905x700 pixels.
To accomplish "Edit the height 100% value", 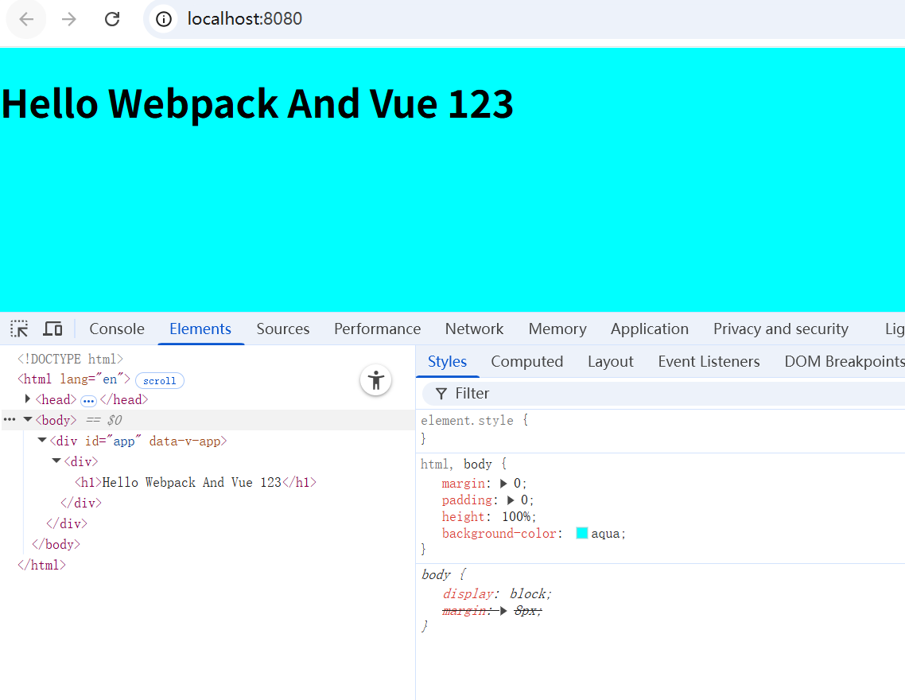I will pyautogui.click(x=517, y=516).
